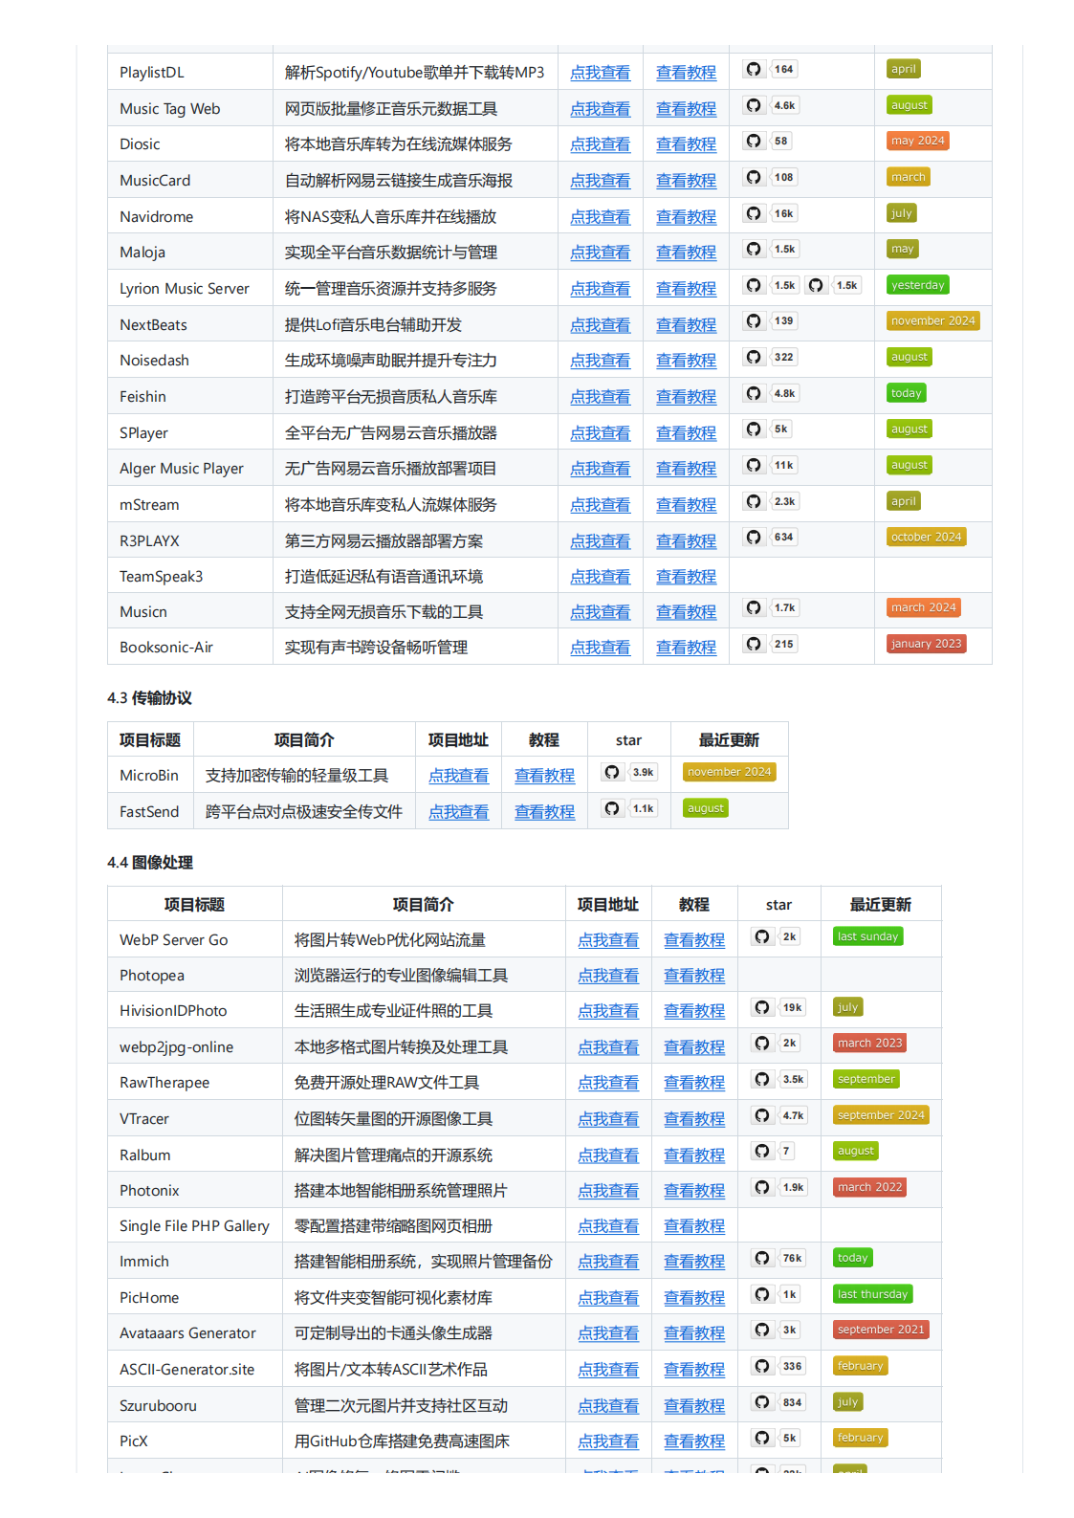Viewport: 1074px width, 1518px height.
Task: Open 点我查看 link for Szurubooru
Action: (x=607, y=1406)
